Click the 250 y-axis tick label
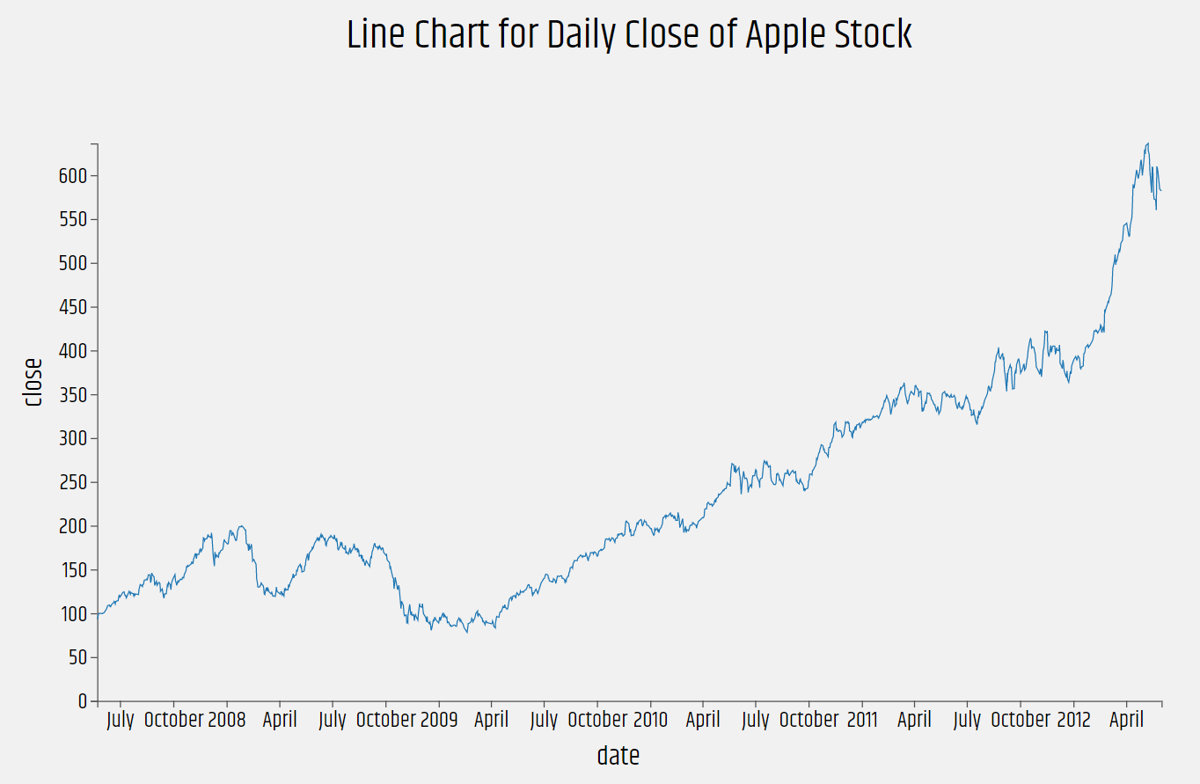The image size is (1200, 784). tap(74, 482)
